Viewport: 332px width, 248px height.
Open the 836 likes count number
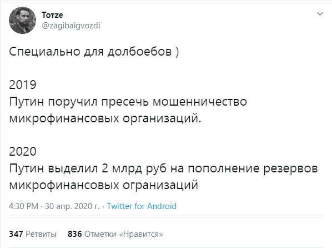[x=74, y=234]
